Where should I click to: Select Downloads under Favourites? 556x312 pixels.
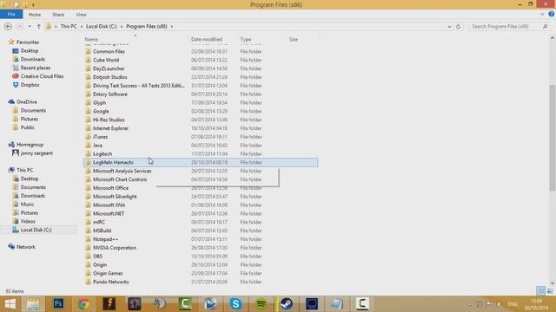click(x=33, y=60)
